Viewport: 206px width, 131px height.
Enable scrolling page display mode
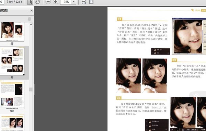(x=84, y=2)
